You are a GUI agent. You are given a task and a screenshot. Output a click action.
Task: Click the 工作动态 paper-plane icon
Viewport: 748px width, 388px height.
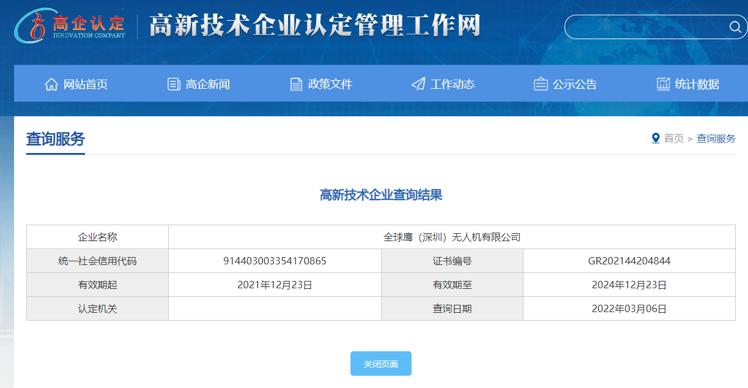coord(418,83)
